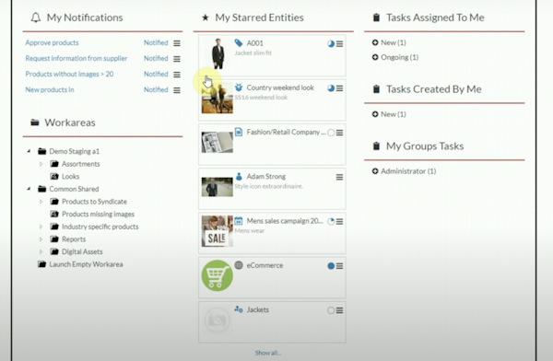Click Jackets entity name
This screenshot has width=553, height=361.
pos(258,309)
